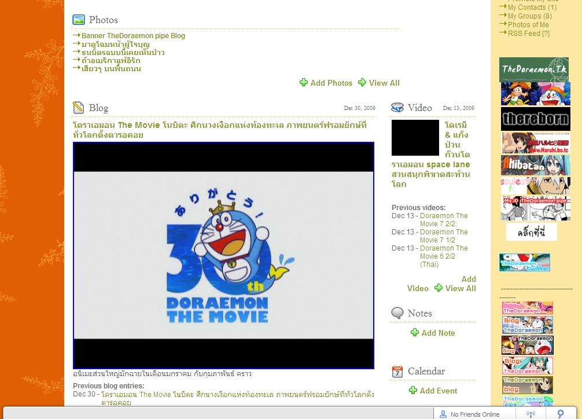Open the Doraemon The Movie blog post title

(x=220, y=130)
